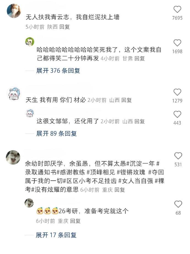Reply to the 这很文邹邹 comment

click(x=140, y=121)
